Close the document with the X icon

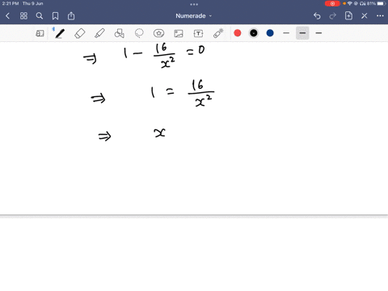pos(365,16)
